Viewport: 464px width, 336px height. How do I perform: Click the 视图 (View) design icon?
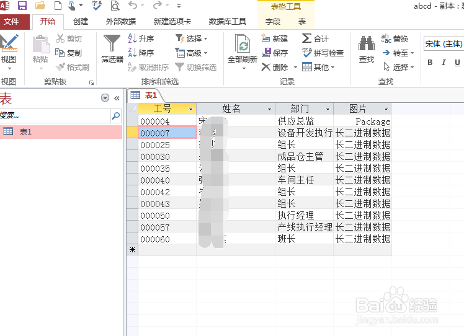(x=9, y=43)
